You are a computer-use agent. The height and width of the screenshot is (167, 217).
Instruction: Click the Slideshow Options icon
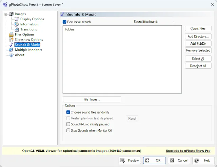tap(11, 40)
